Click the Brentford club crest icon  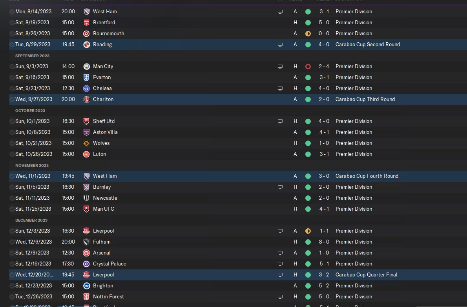[86, 23]
